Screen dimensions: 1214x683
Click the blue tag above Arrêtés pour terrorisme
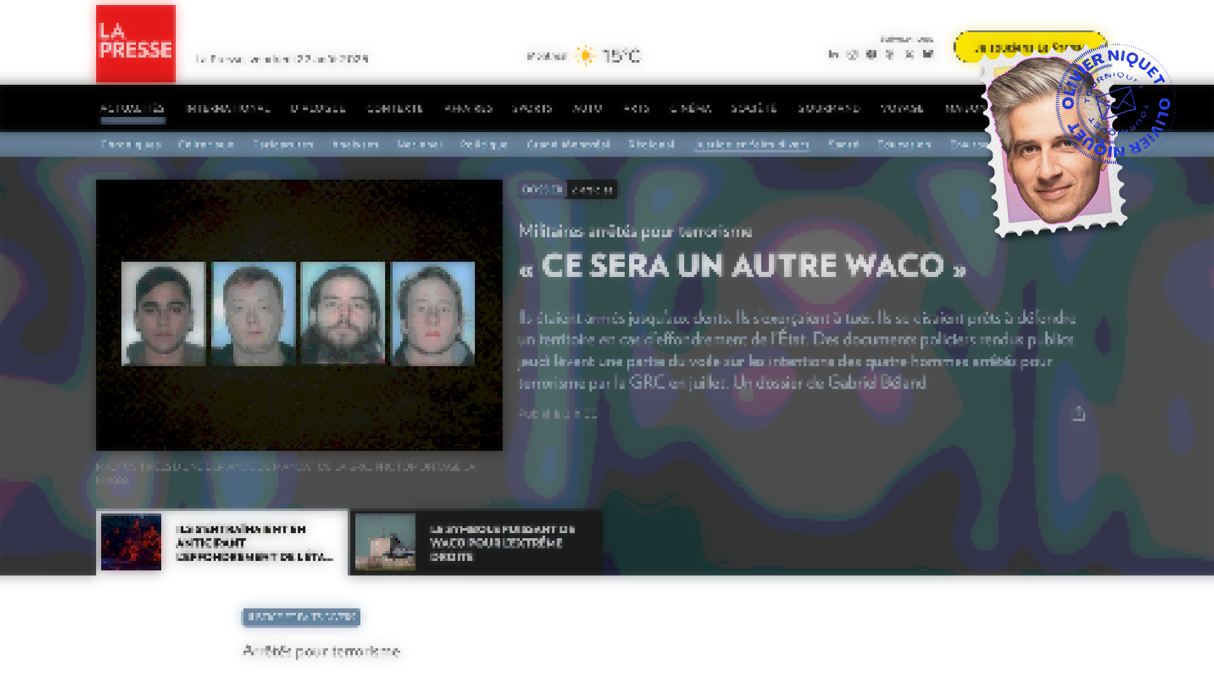tap(301, 617)
